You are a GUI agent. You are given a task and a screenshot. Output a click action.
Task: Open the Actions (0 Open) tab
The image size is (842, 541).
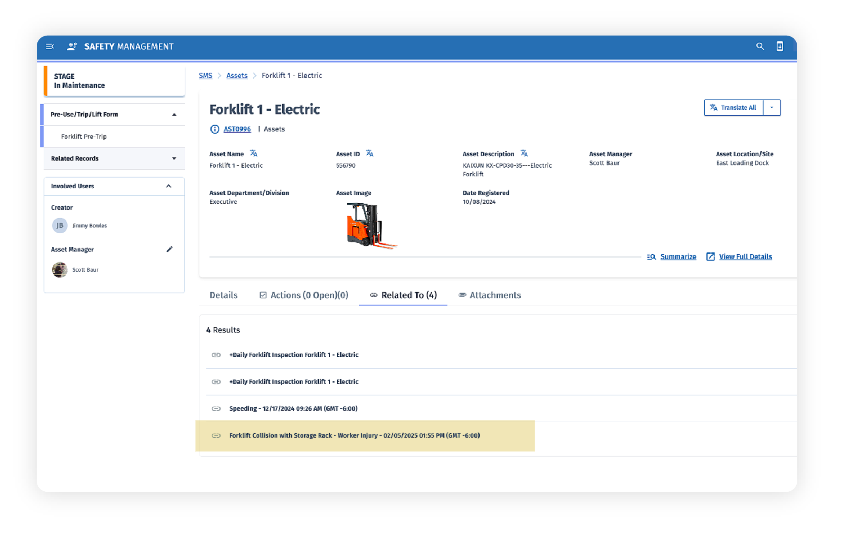(304, 295)
